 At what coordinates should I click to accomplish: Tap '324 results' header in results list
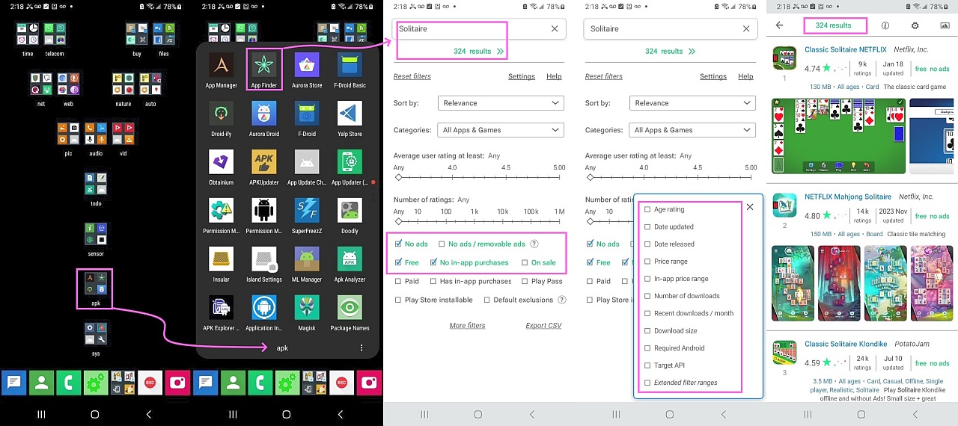[x=833, y=25]
